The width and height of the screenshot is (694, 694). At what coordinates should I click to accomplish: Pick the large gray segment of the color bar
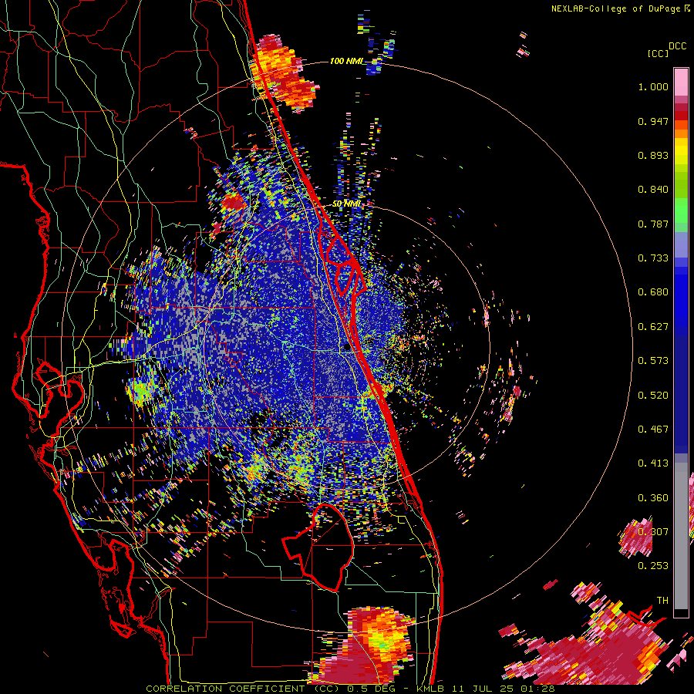click(681, 536)
